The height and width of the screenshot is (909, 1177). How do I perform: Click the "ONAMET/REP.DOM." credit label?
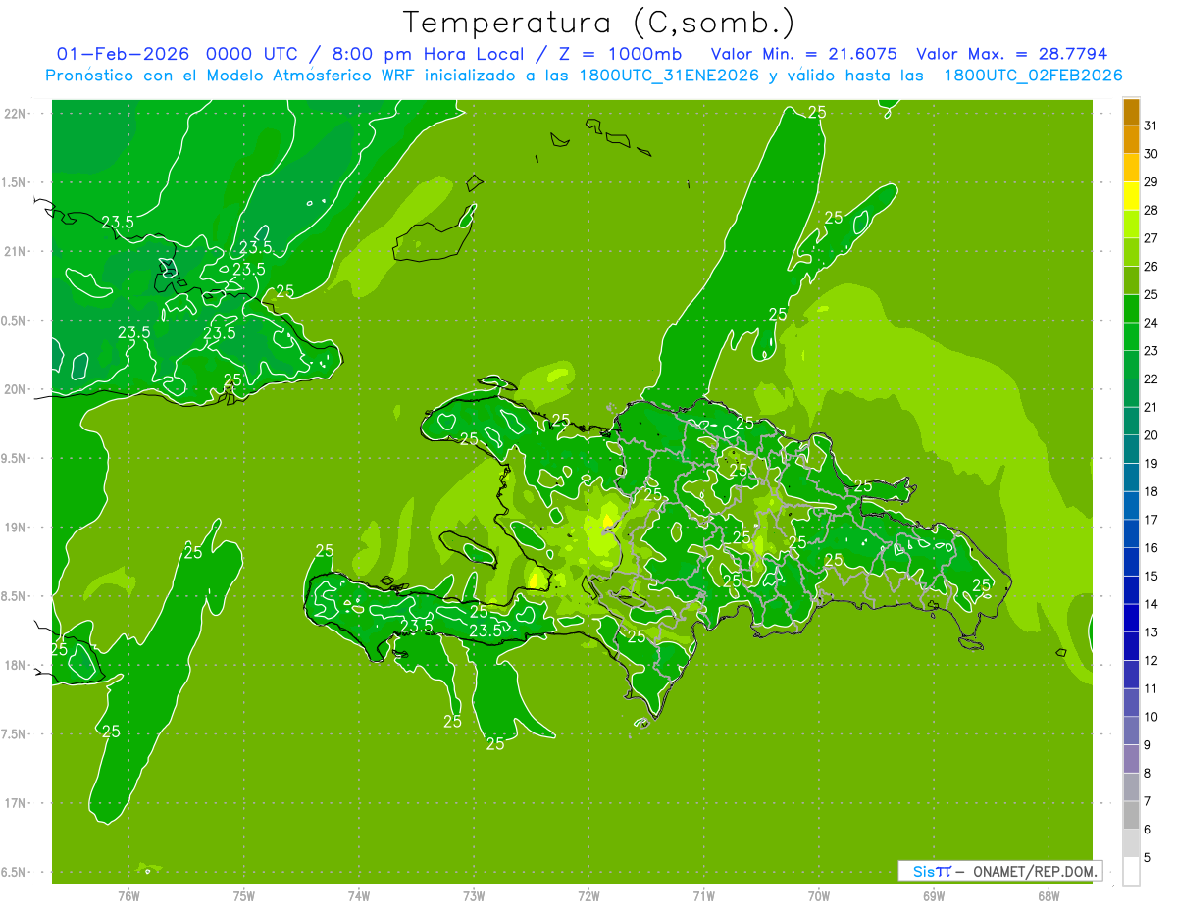point(1034,871)
